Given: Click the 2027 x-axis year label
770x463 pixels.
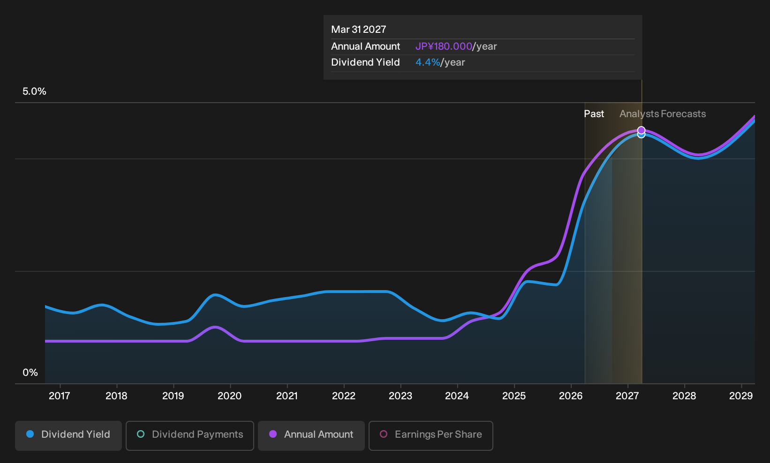Looking at the screenshot, I should pos(627,396).
